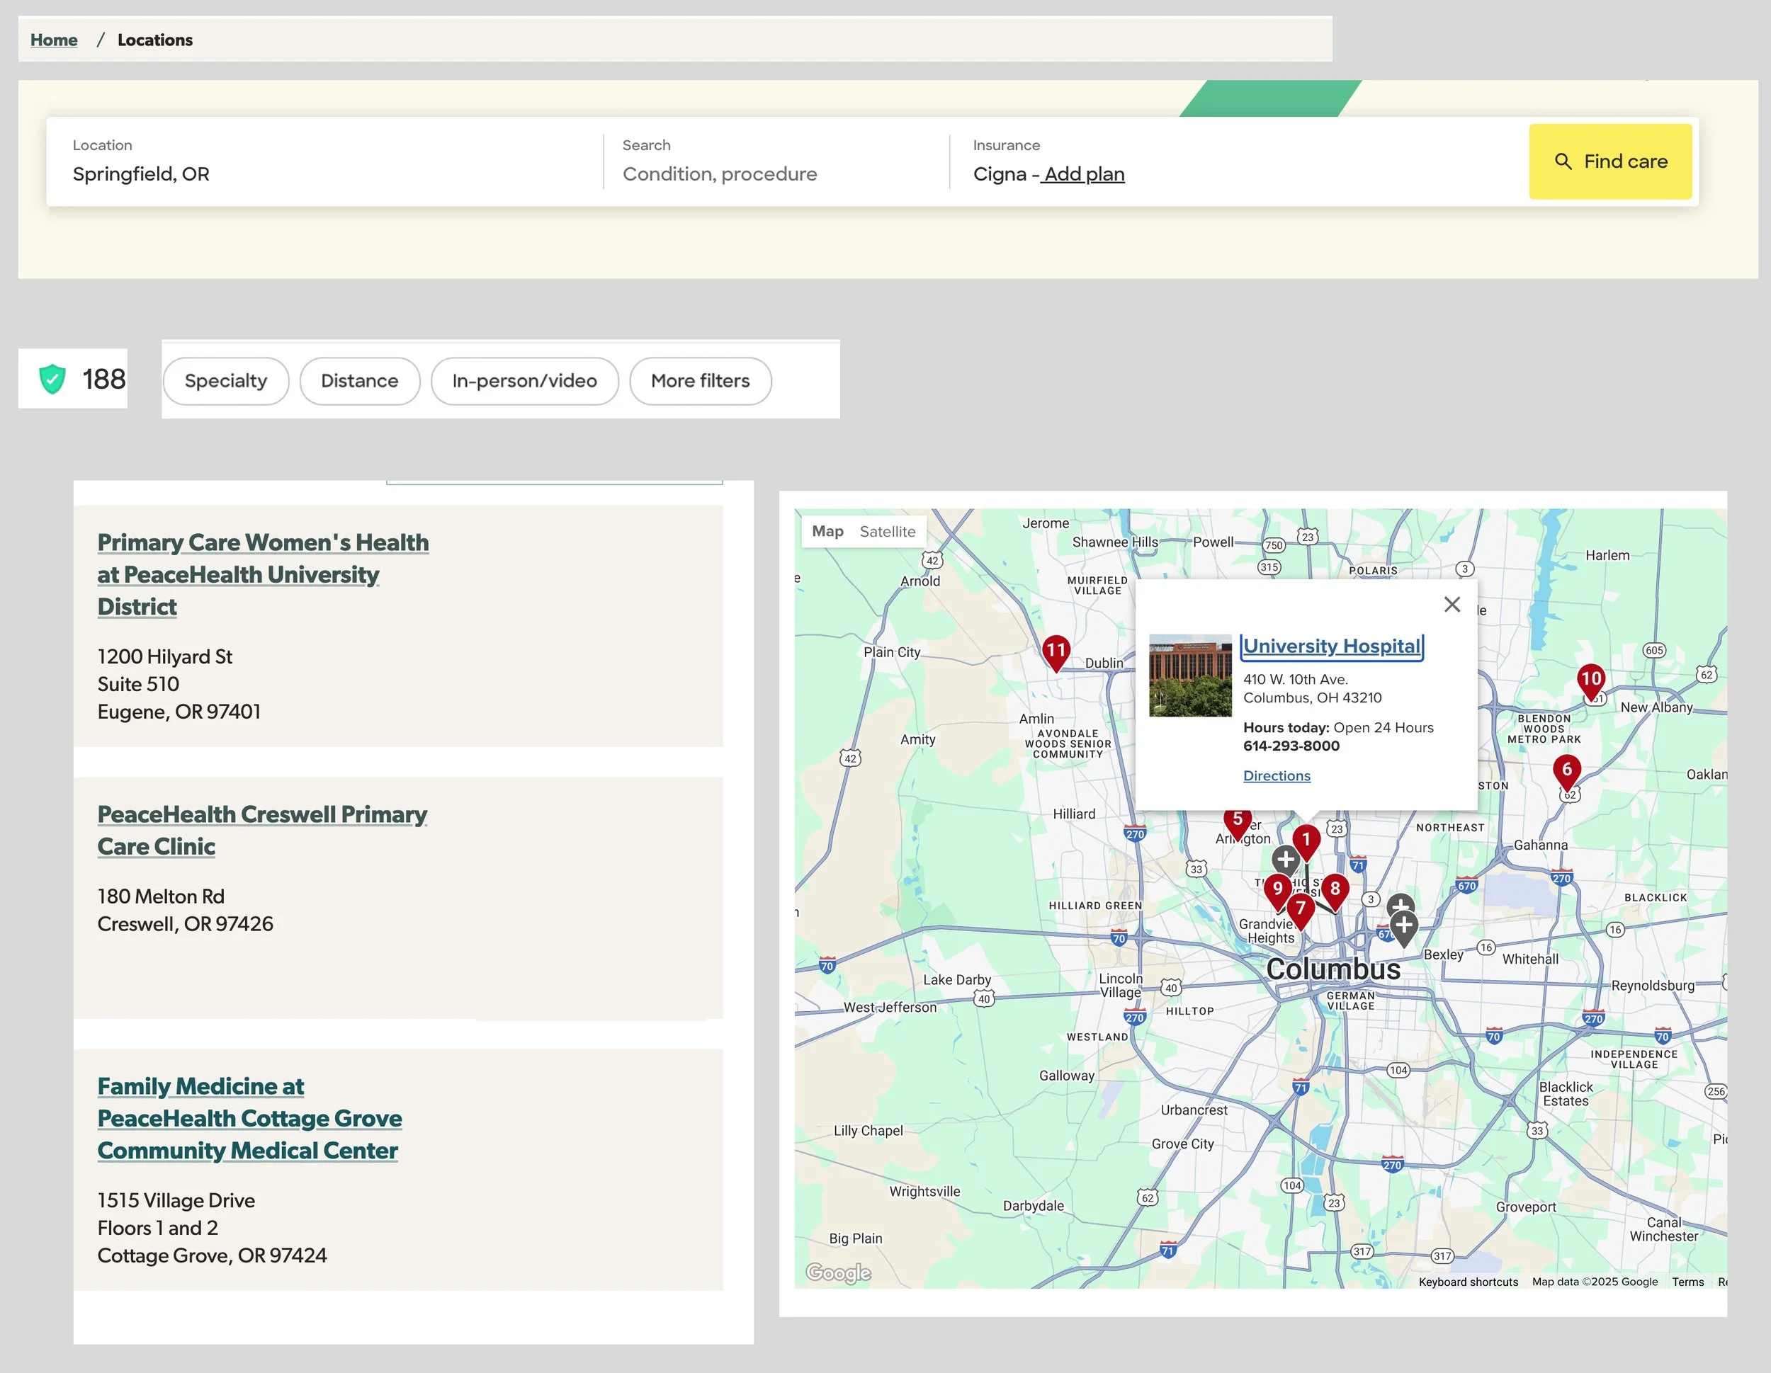
Task: Open the Specialty filter dropdown
Action: coord(225,381)
